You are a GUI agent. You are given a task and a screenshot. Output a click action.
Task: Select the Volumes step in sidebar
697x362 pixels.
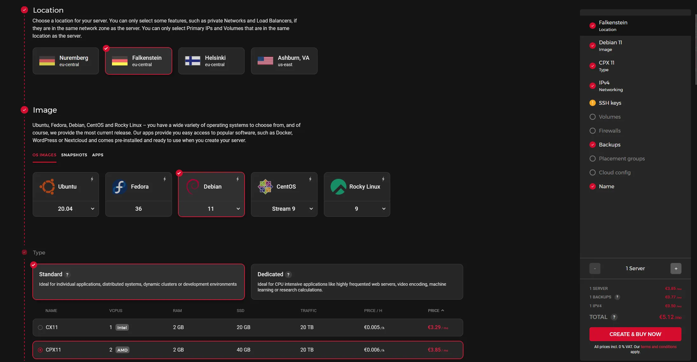coord(592,117)
